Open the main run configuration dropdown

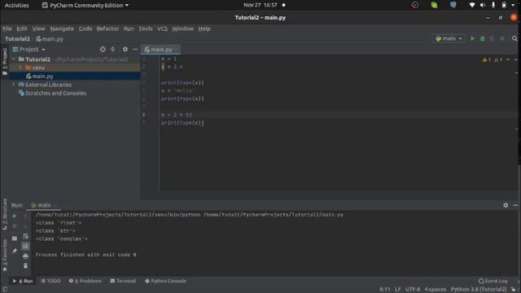[449, 38]
